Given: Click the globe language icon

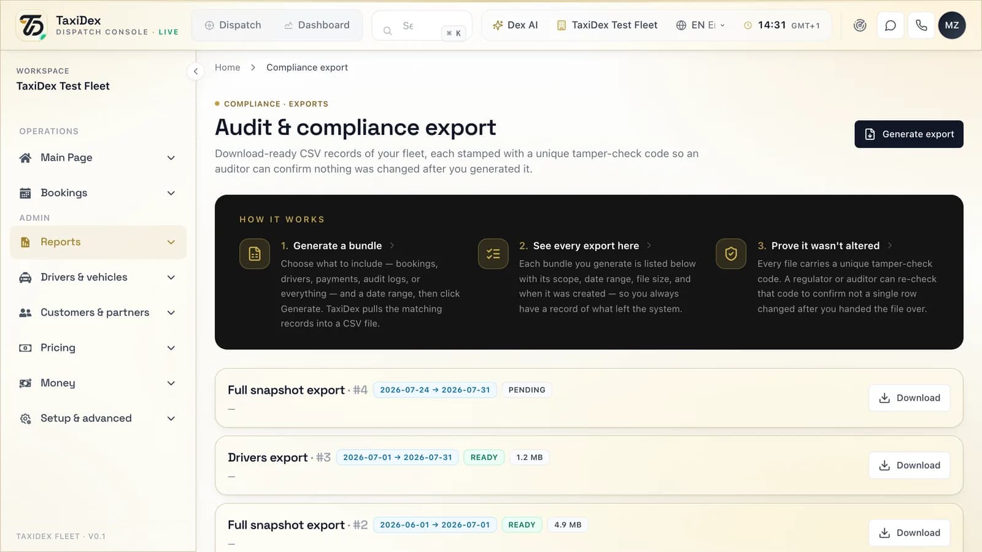Looking at the screenshot, I should click(x=681, y=25).
